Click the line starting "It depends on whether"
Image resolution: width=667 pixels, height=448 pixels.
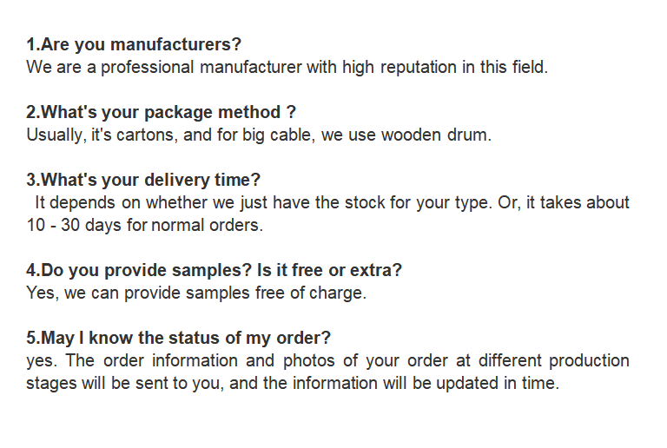coord(332,202)
